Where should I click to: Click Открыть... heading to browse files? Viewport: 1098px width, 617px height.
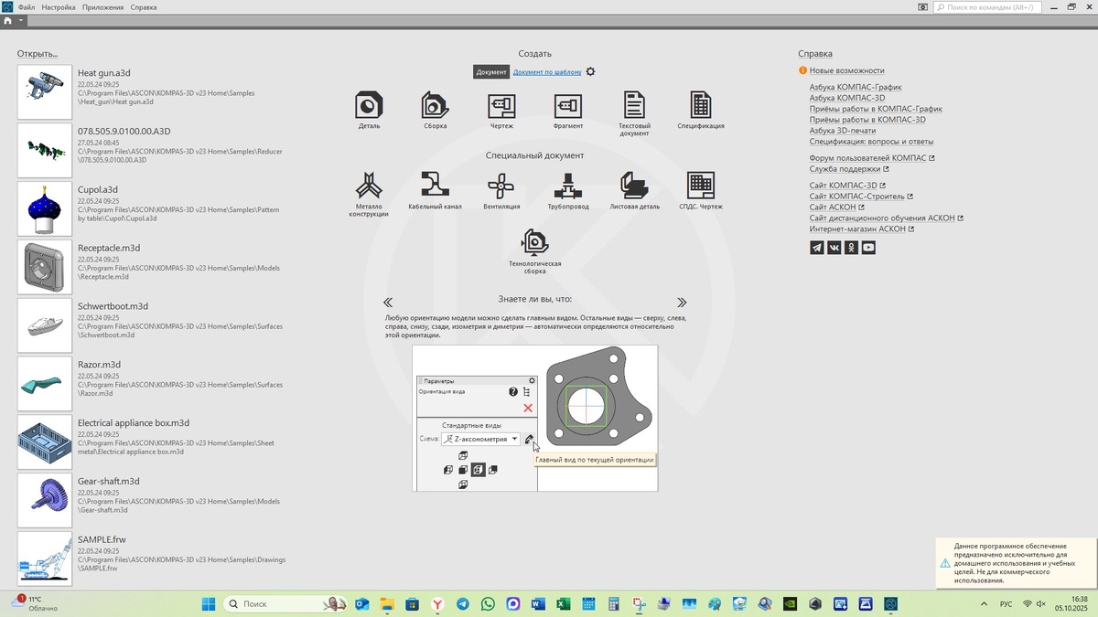tap(38, 54)
